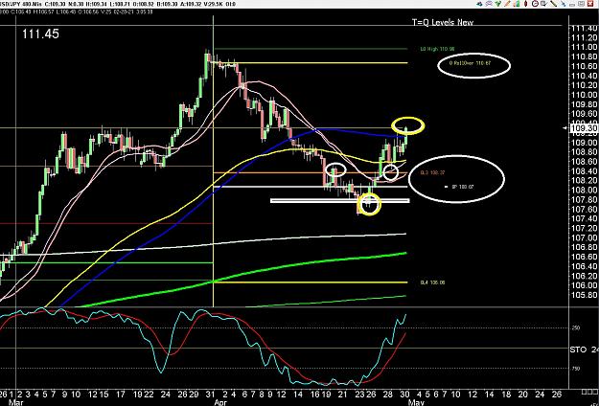
Task: Select the orange pencil drawing tool
Action: pos(507,4)
